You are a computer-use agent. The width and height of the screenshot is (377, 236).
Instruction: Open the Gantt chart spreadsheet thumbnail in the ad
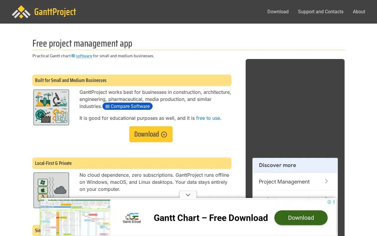click(x=75, y=218)
